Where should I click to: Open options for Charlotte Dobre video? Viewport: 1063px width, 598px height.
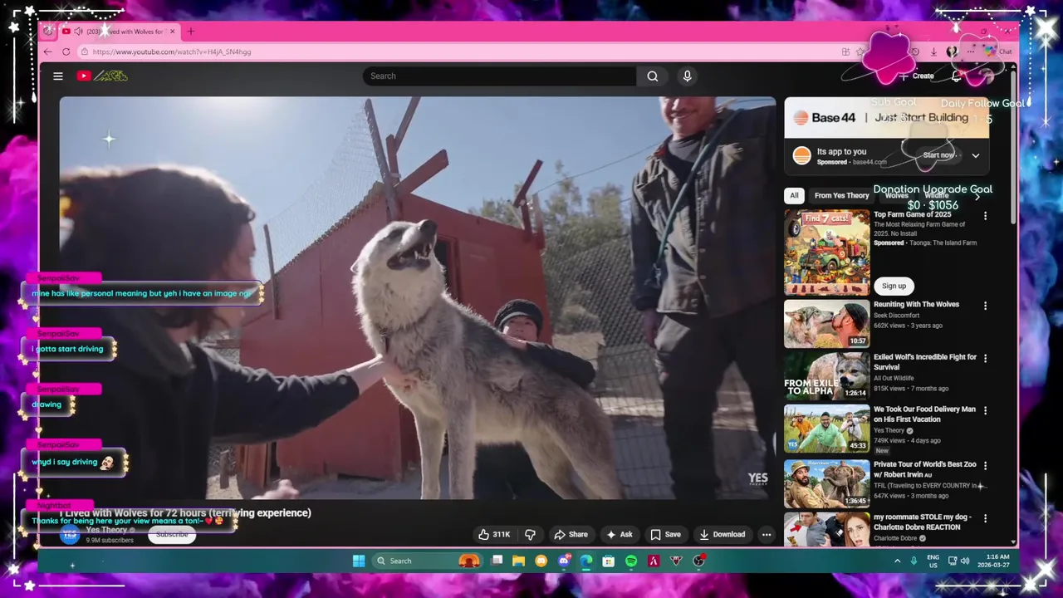coord(986,518)
